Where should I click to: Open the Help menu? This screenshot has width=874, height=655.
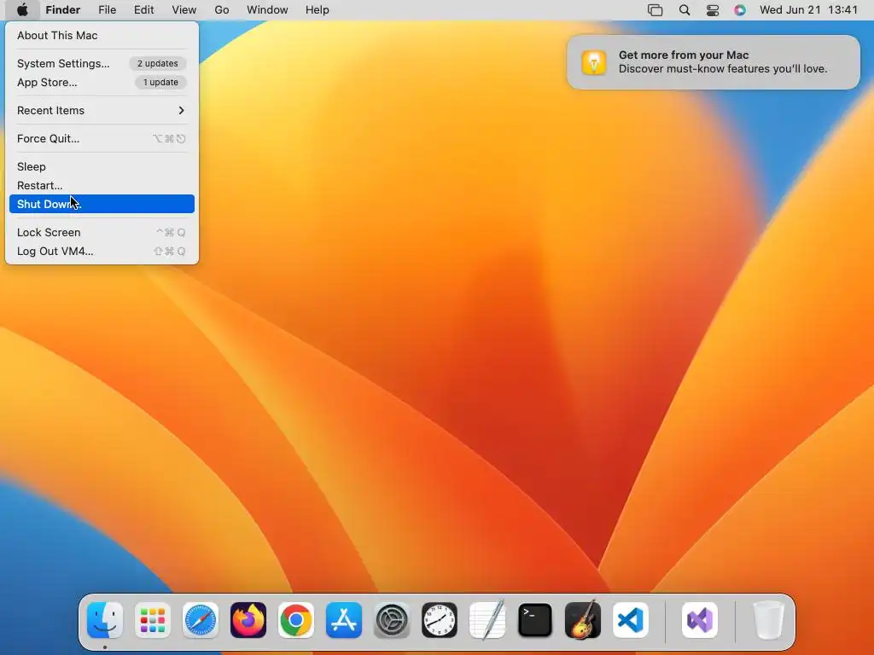[x=318, y=10]
